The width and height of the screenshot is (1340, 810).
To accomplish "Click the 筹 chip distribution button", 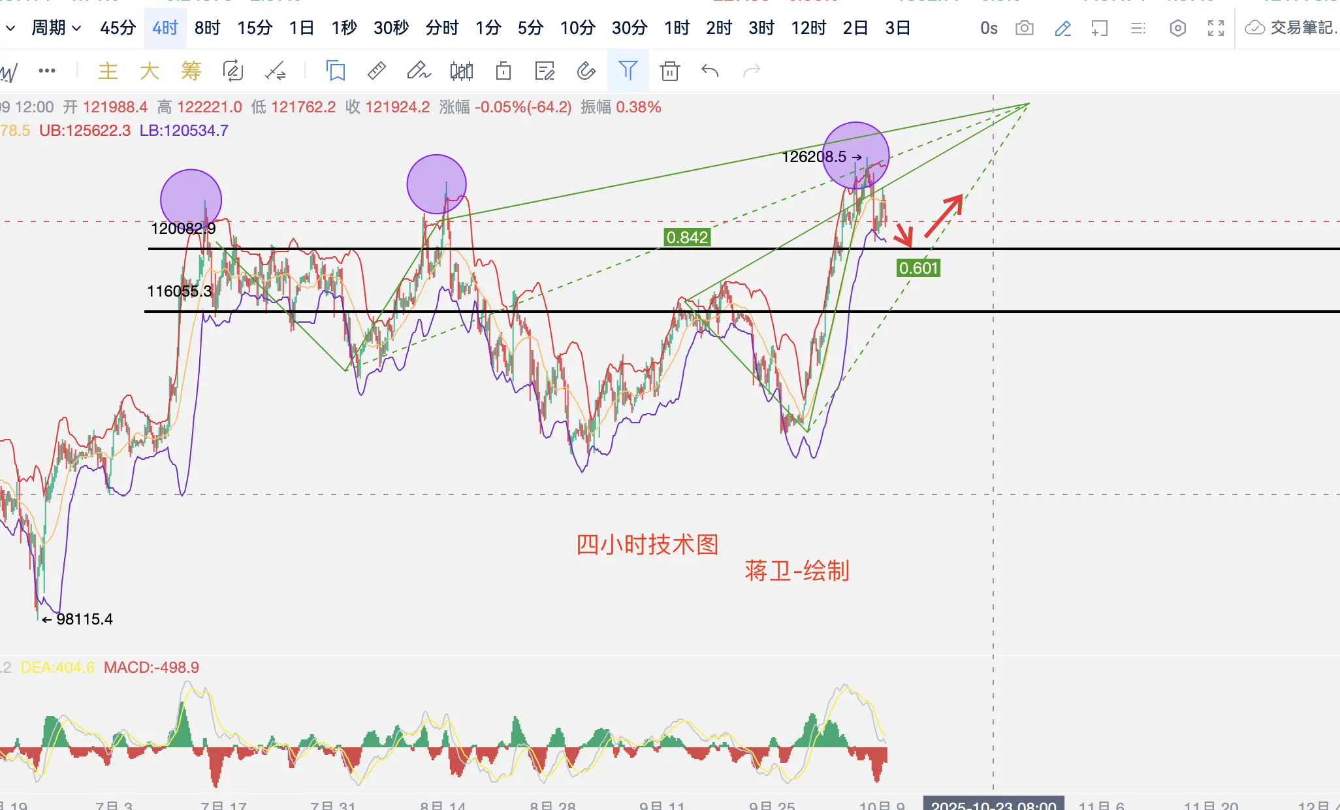I will 191,71.
